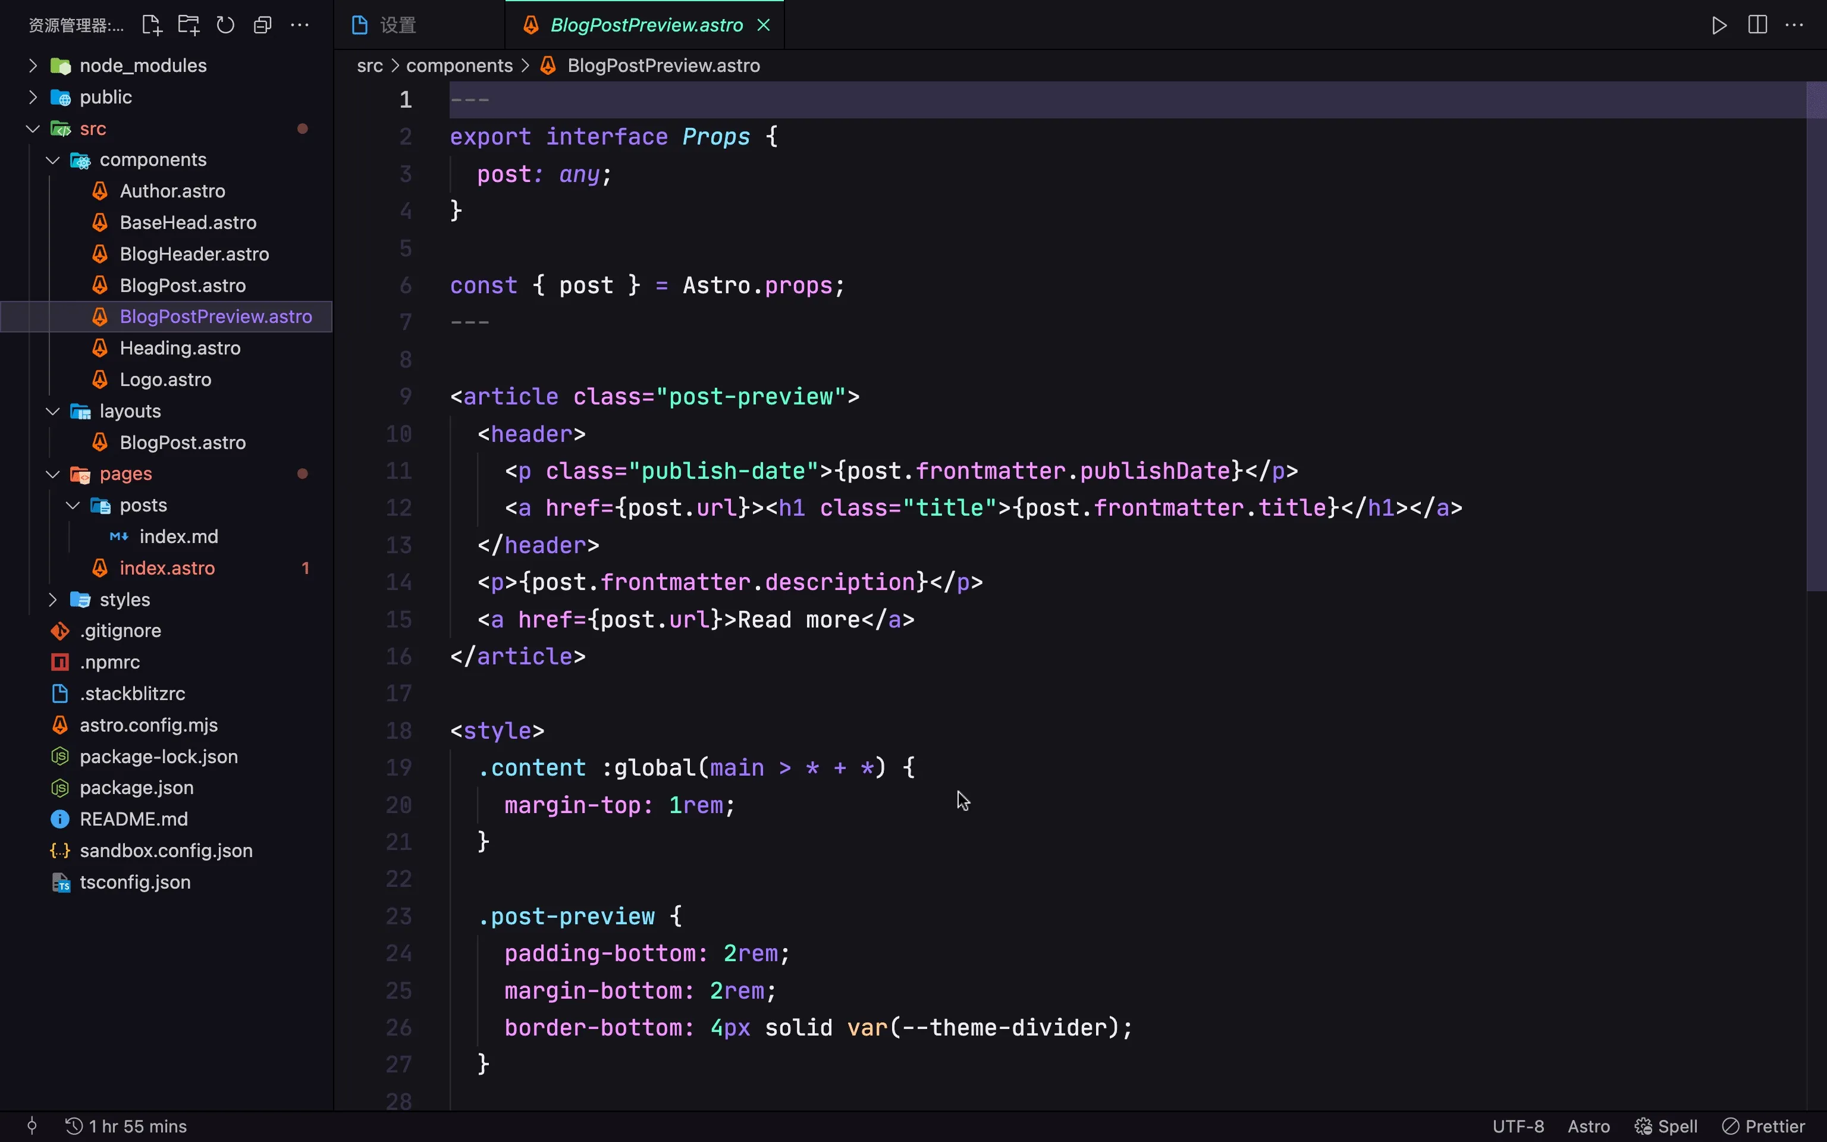Run the file with play button
This screenshot has width=1827, height=1142.
[1719, 25]
